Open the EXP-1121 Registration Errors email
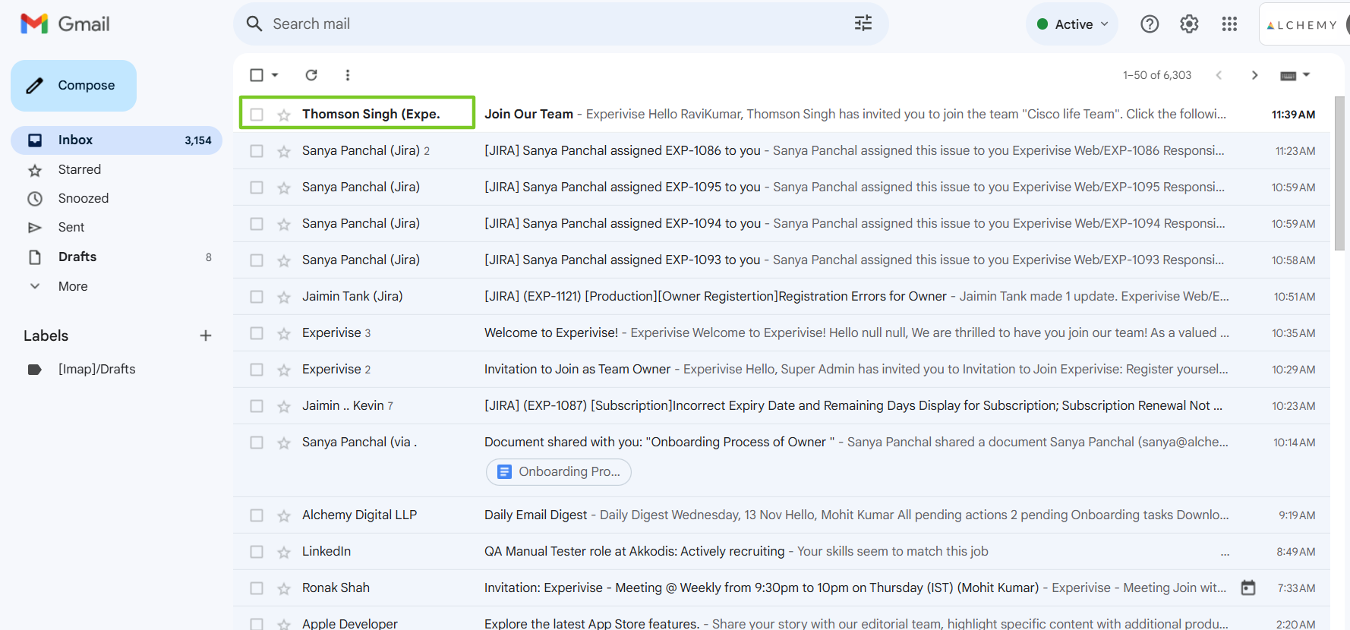This screenshot has height=630, width=1350. click(781, 297)
